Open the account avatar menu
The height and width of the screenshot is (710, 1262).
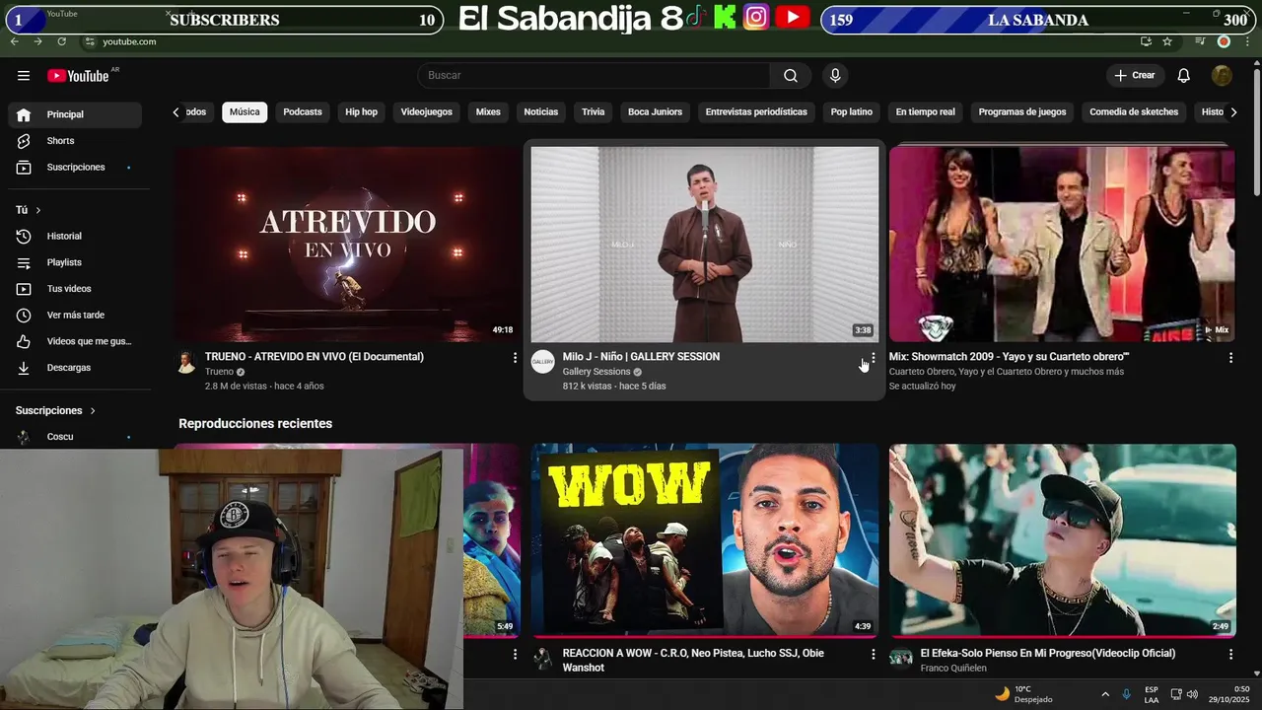1222,76
